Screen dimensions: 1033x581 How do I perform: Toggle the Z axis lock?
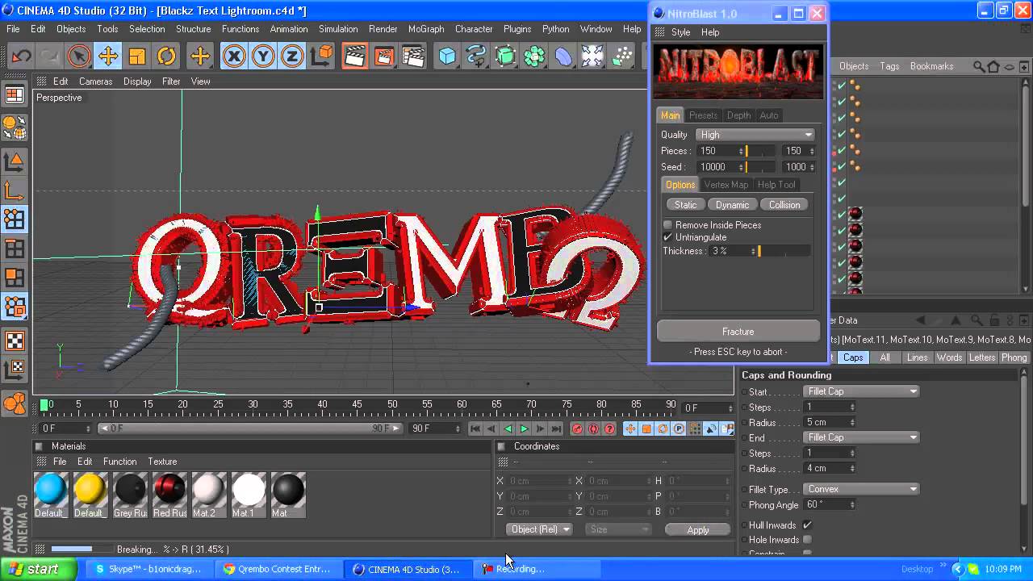291,56
